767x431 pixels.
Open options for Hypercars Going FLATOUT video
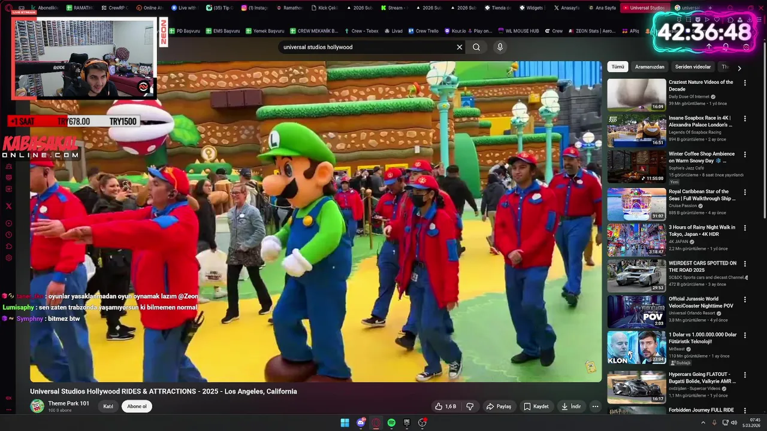click(745, 375)
